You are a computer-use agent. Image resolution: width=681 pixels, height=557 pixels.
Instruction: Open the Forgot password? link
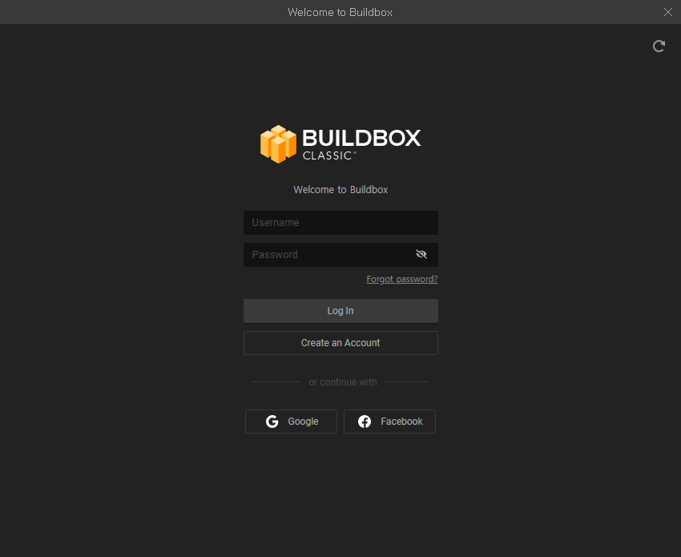pyautogui.click(x=401, y=279)
